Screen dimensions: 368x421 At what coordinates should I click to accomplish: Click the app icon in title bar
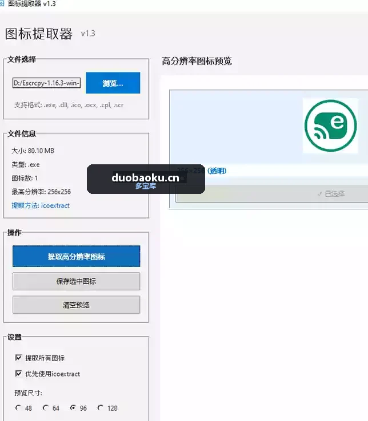(x=2, y=3)
